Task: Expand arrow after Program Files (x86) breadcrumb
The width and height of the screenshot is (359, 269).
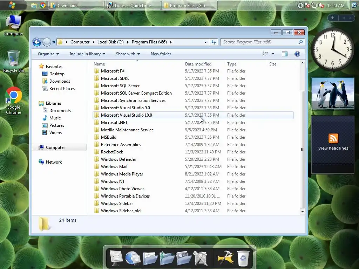Action: click(171, 42)
